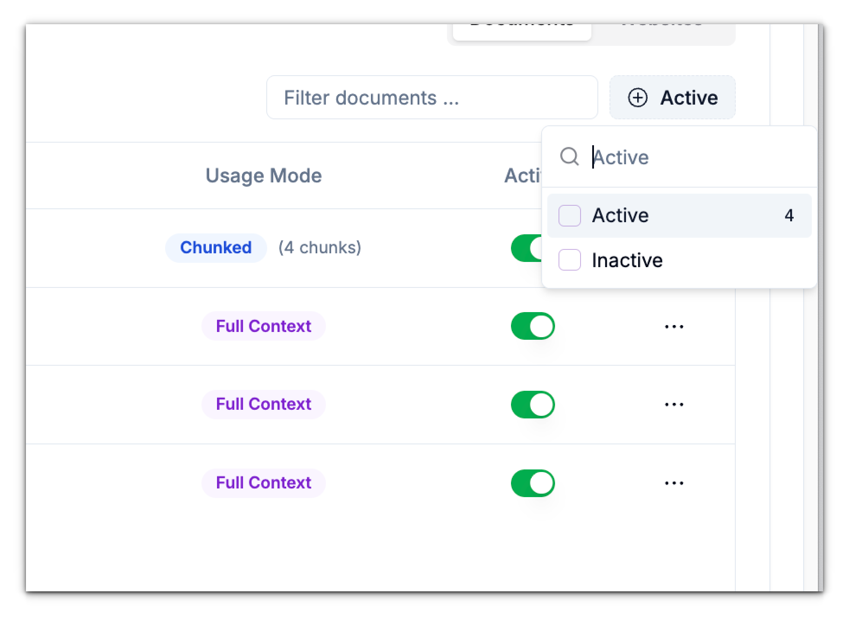Click the bottom Full Context badge
The height and width of the screenshot is (619, 849).
point(263,483)
